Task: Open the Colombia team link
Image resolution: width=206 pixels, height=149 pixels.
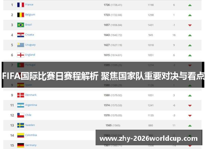Action: [31, 135]
